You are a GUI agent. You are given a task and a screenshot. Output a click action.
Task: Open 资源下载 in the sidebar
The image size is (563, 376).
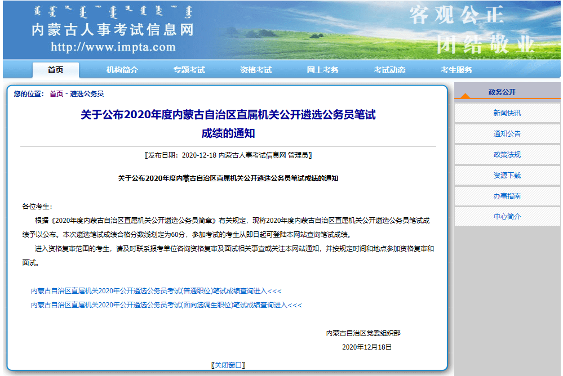click(x=507, y=176)
